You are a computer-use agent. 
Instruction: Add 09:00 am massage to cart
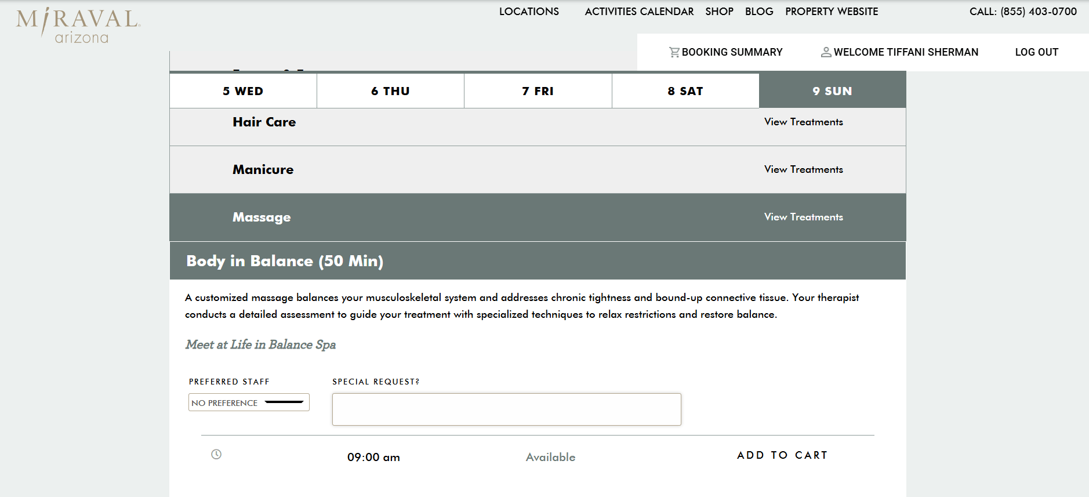(782, 455)
